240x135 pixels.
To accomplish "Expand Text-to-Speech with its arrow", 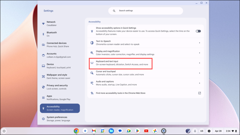I will pyautogui.click(x=199, y=43).
